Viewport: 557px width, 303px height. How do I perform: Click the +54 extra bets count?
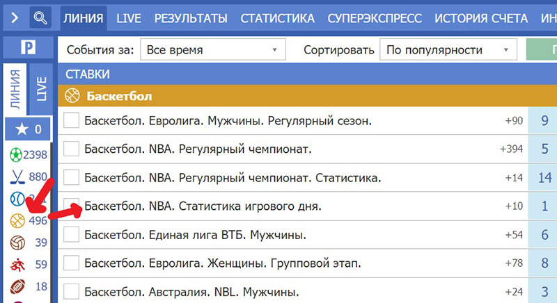tap(514, 235)
